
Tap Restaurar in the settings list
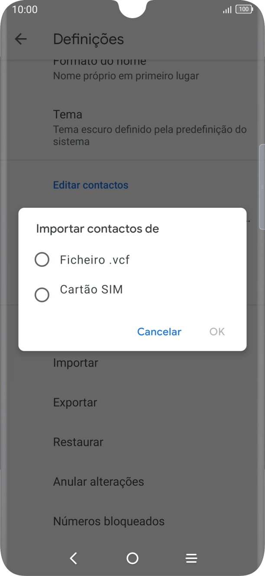coord(78,442)
